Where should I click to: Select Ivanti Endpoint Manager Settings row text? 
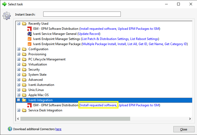click(x=56, y=39)
